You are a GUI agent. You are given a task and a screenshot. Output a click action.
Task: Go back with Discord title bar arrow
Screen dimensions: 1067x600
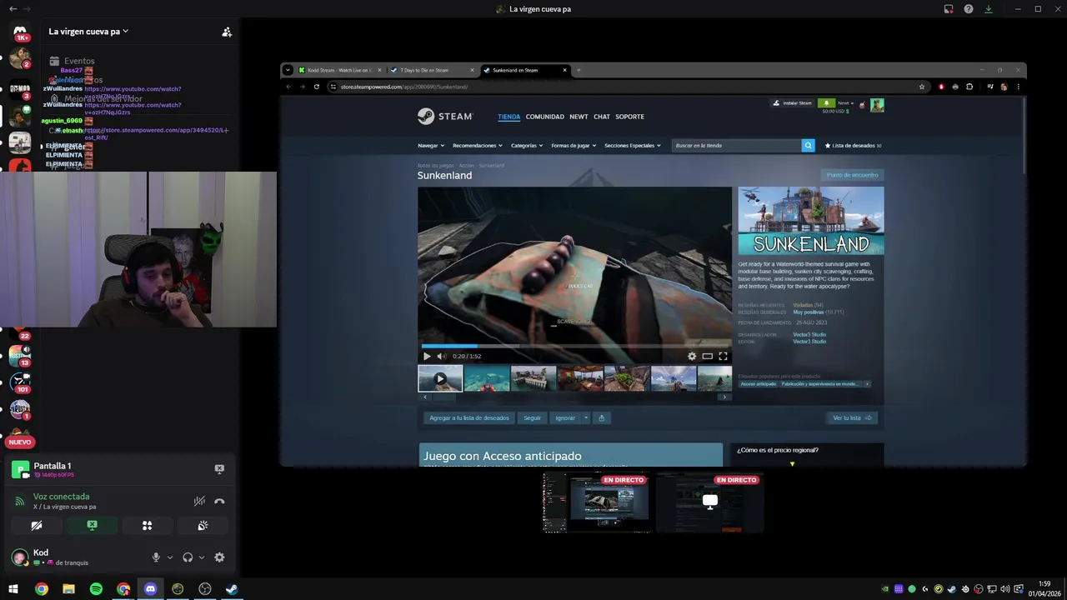13,9
